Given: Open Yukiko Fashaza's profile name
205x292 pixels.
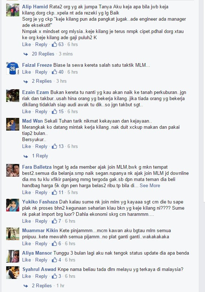Looking at the screenshot, I should click(40, 202).
